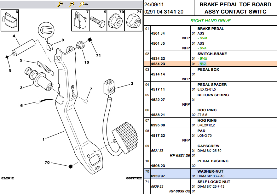This screenshot has height=194, width=277.
Task: Click the part 7 clip thumbnail
Action: 80,20
